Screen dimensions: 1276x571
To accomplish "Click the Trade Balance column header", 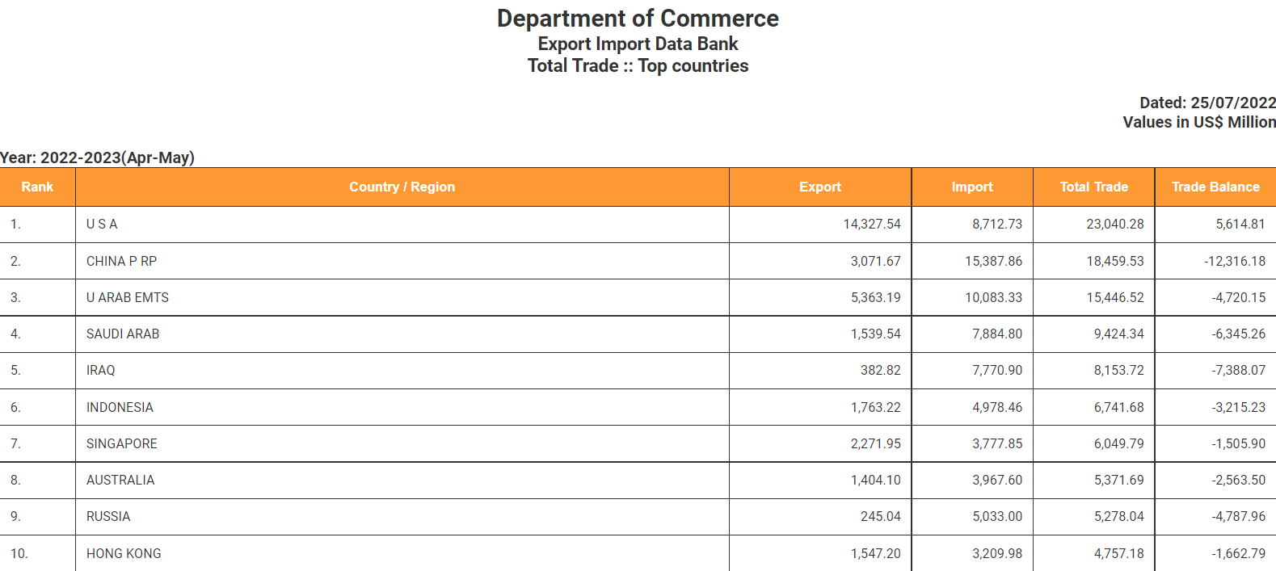I will point(1215,187).
